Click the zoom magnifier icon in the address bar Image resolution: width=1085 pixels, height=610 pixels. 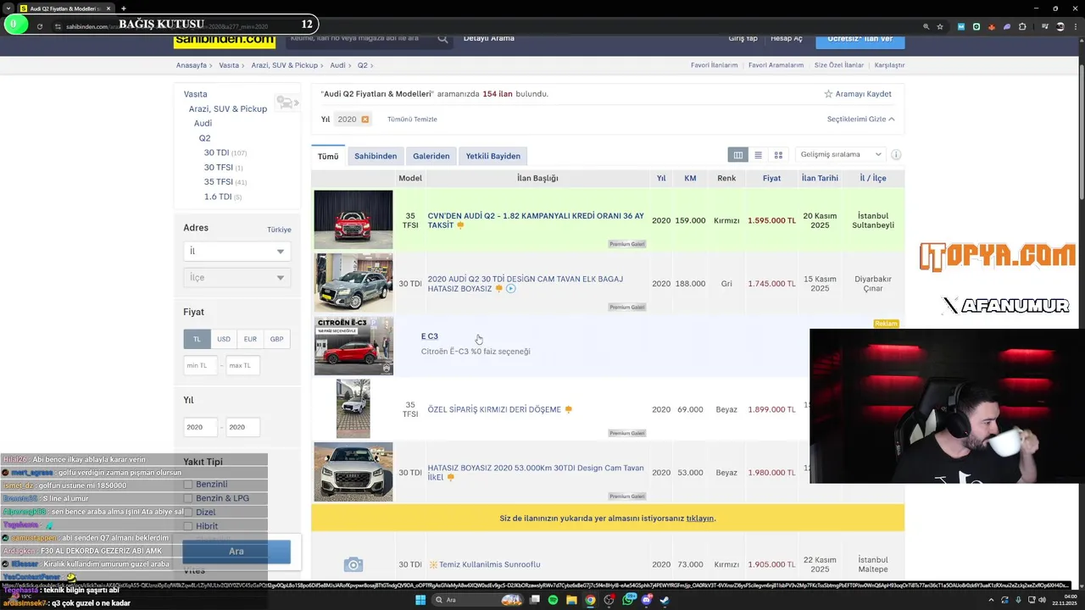pos(926,26)
